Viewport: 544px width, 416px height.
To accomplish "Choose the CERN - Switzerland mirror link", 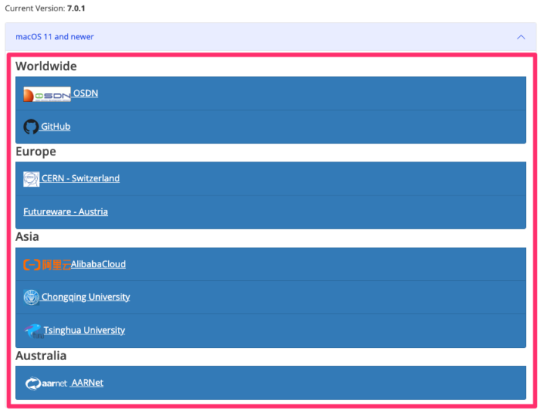I will (80, 179).
